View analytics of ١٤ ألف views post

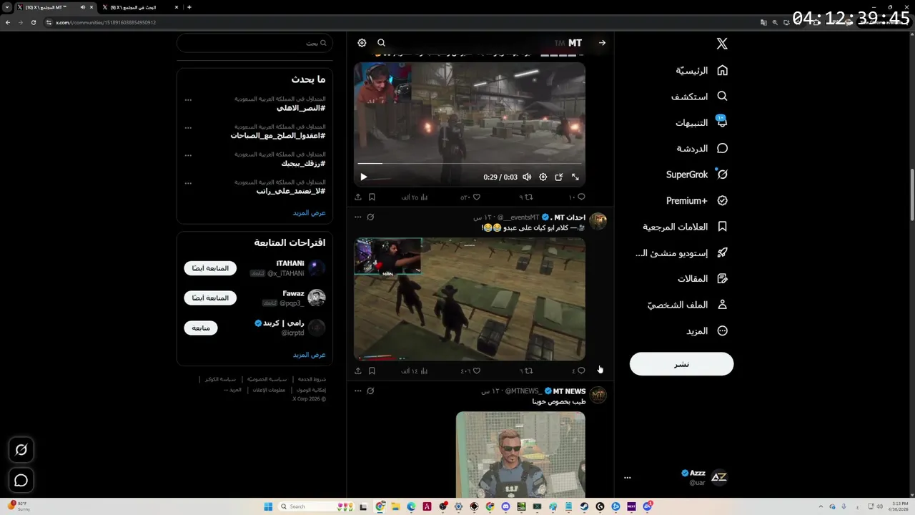[415, 371]
